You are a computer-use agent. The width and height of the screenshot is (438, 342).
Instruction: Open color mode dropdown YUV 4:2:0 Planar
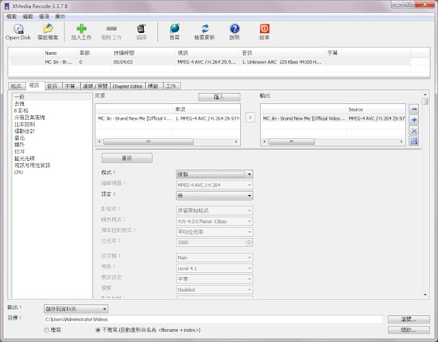pos(214,222)
